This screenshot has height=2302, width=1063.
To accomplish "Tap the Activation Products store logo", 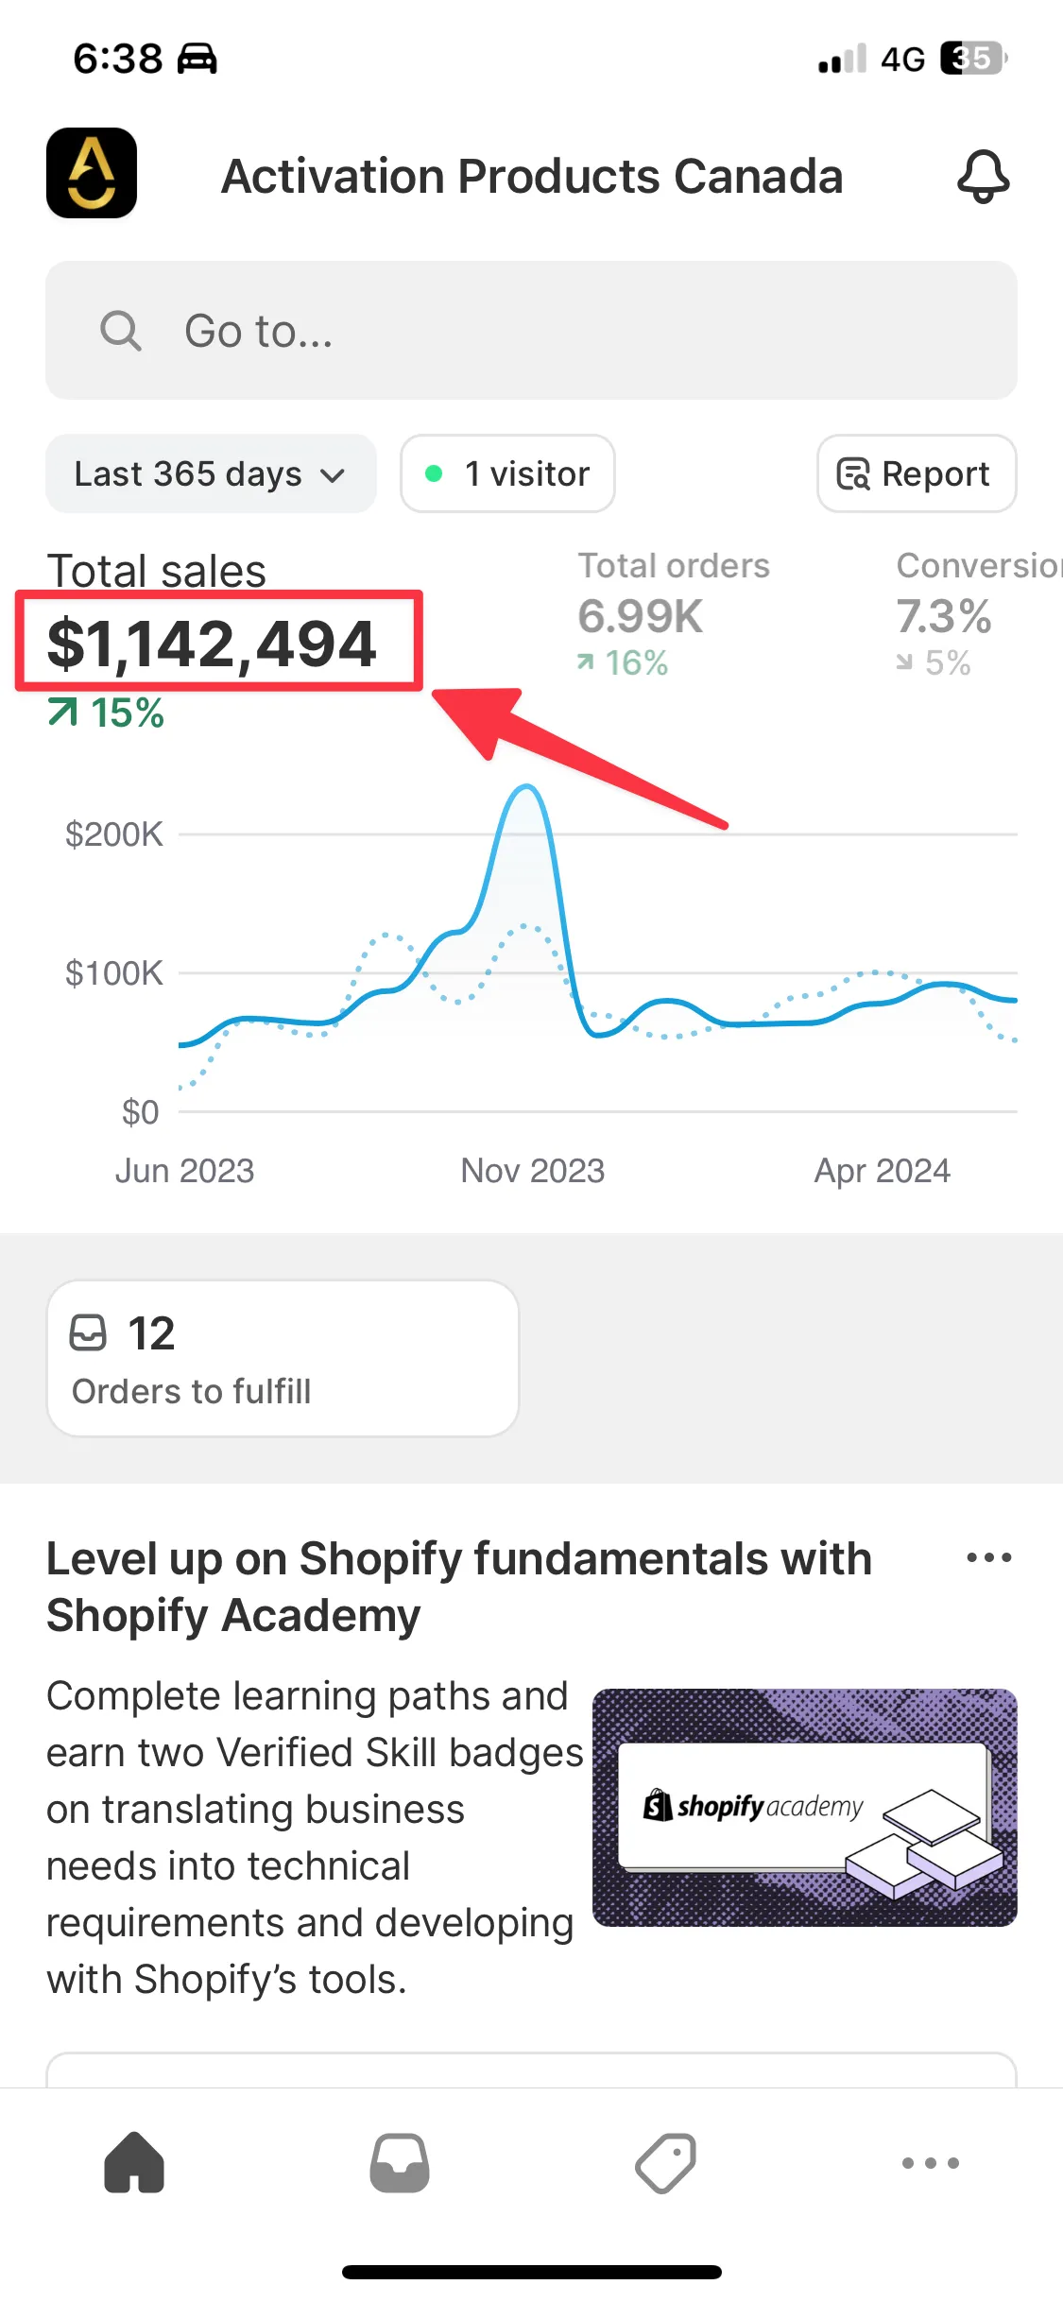I will [x=92, y=173].
